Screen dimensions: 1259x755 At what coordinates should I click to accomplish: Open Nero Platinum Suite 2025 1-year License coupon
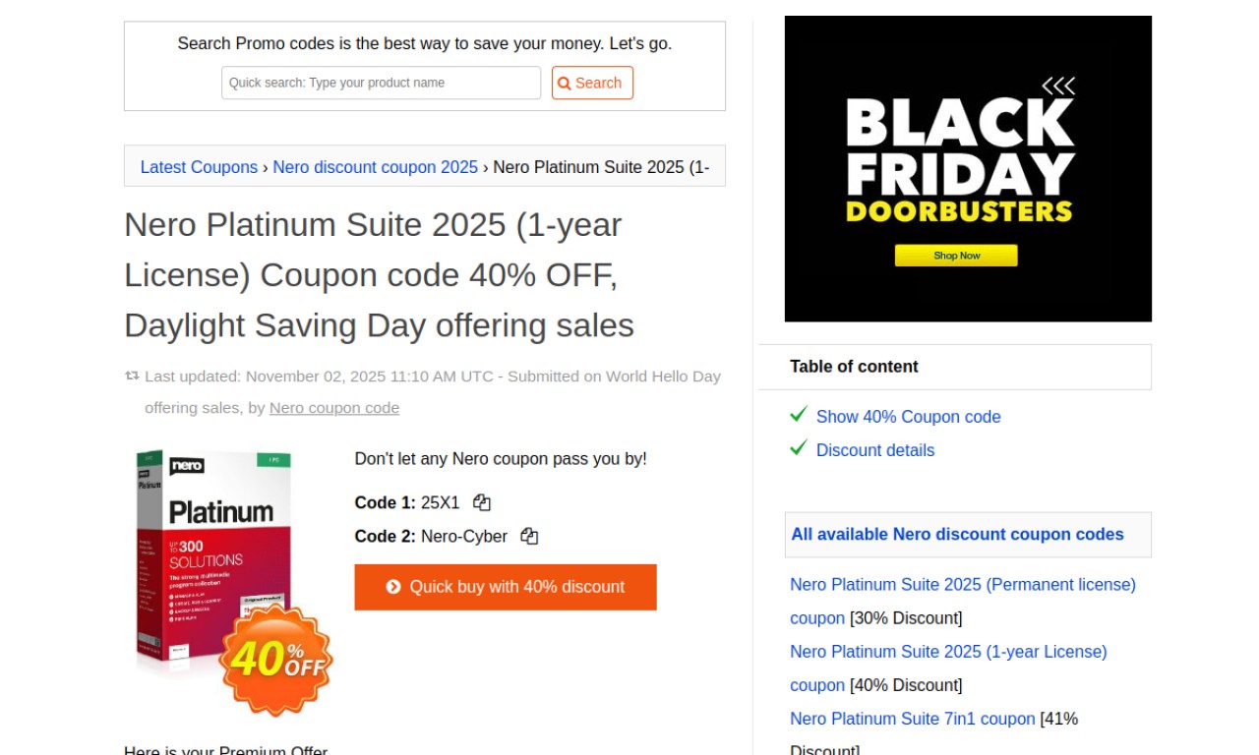click(x=948, y=652)
